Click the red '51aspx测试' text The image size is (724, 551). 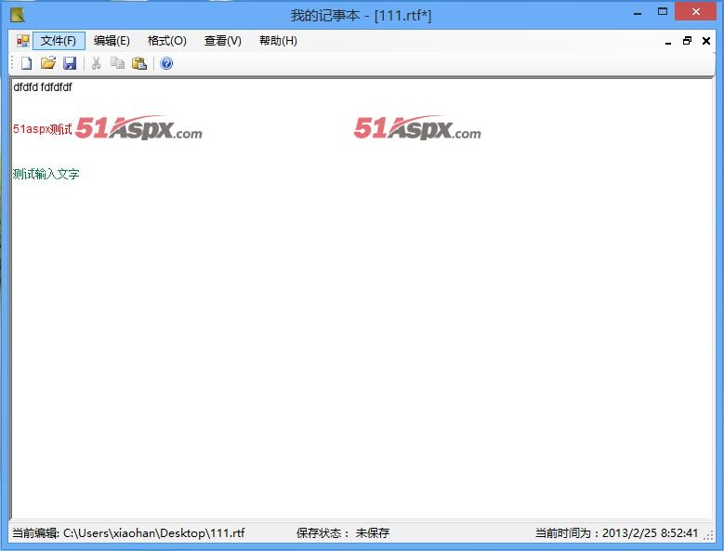[x=43, y=129]
